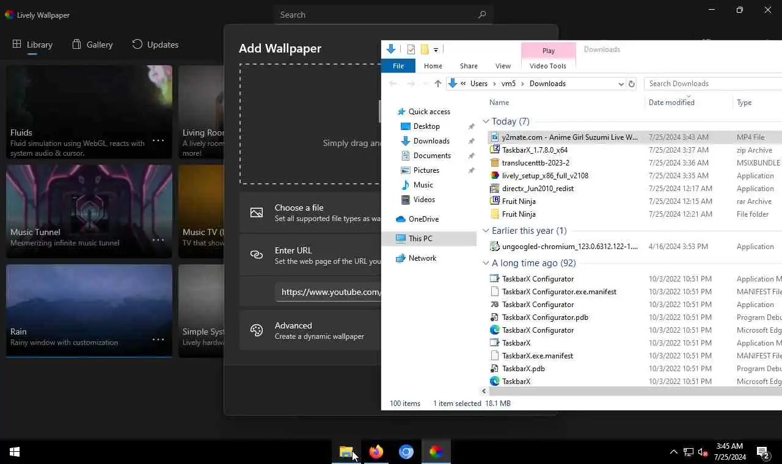Click Choose a file in Add Wallpaper

coord(310,212)
